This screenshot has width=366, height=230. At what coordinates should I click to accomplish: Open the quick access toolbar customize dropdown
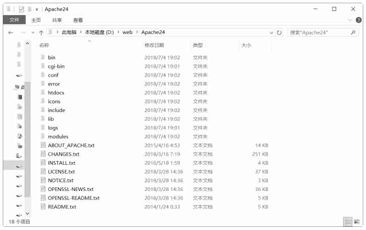tap(37, 10)
